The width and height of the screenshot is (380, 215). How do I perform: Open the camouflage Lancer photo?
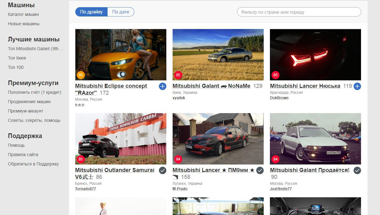[x=218, y=139]
